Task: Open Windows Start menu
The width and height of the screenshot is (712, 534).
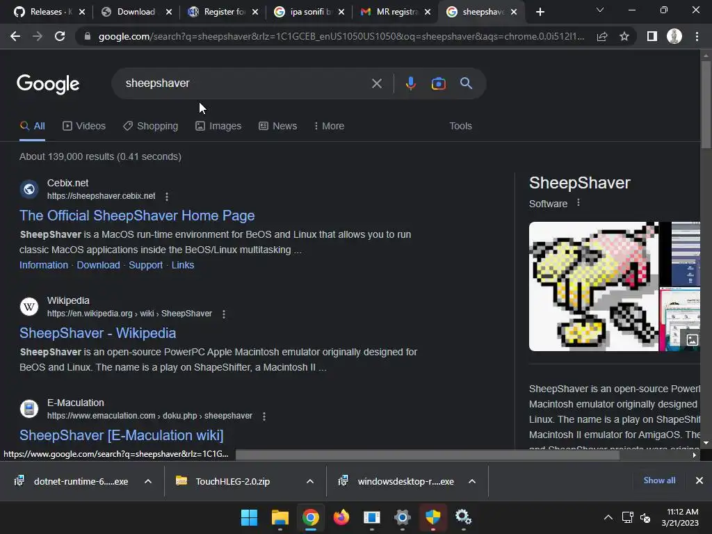Action: click(x=250, y=517)
